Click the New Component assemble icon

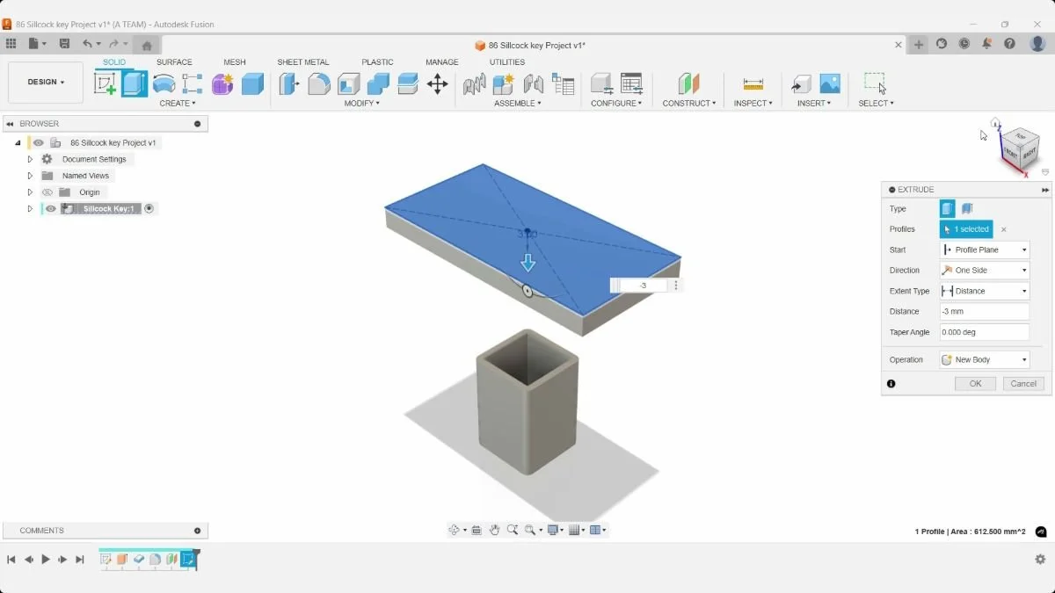(504, 83)
